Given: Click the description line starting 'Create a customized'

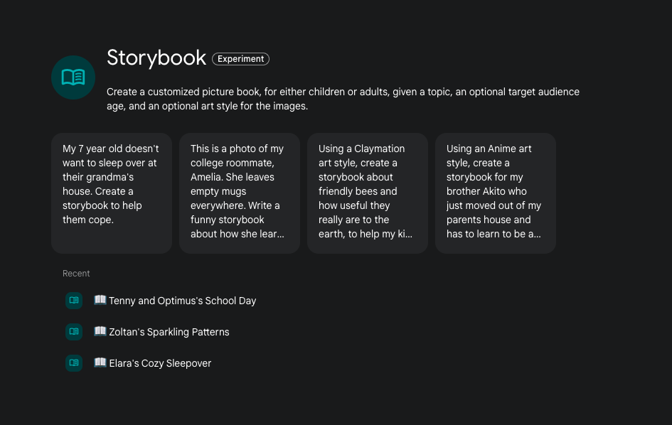Looking at the screenshot, I should tap(343, 92).
